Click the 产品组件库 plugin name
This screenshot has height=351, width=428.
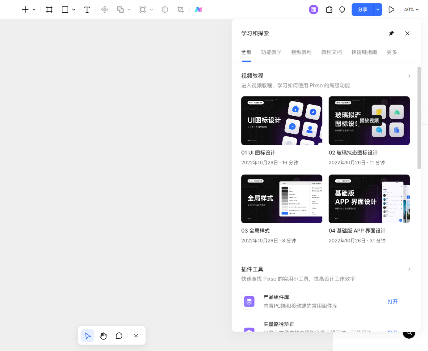pyautogui.click(x=276, y=297)
